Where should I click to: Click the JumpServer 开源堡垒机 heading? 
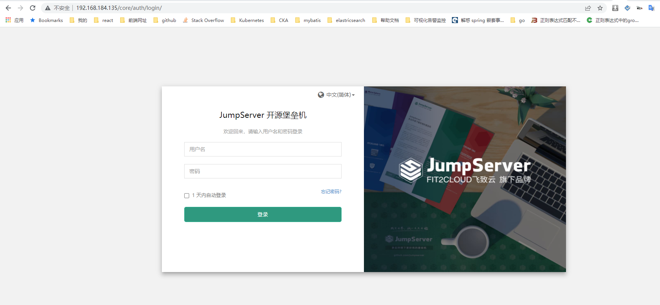click(263, 115)
